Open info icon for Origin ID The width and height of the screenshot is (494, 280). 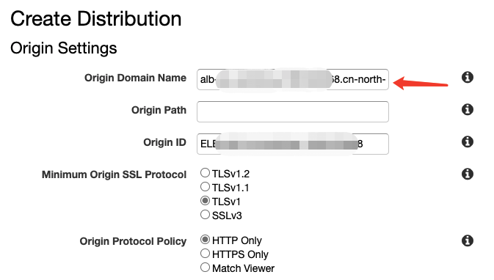pos(468,141)
